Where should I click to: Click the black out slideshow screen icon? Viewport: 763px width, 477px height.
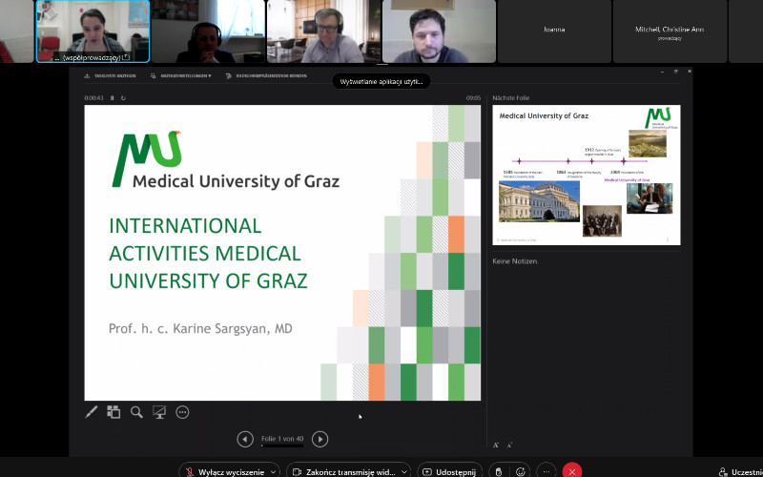pos(159,412)
